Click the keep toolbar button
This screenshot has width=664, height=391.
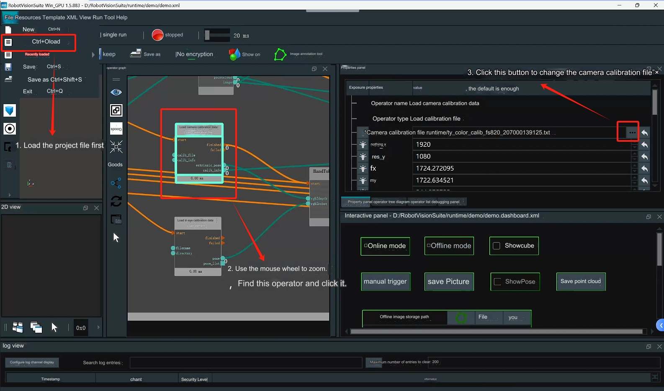coord(108,54)
